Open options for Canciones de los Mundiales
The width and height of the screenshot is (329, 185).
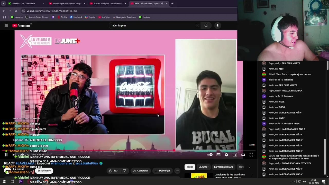click(252, 175)
